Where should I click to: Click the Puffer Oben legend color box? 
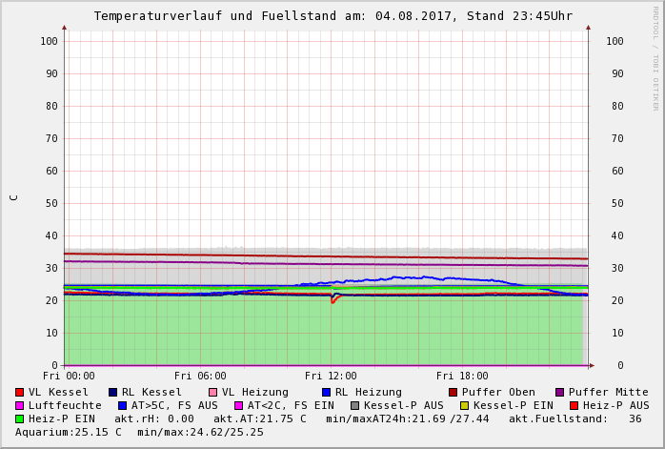[453, 392]
